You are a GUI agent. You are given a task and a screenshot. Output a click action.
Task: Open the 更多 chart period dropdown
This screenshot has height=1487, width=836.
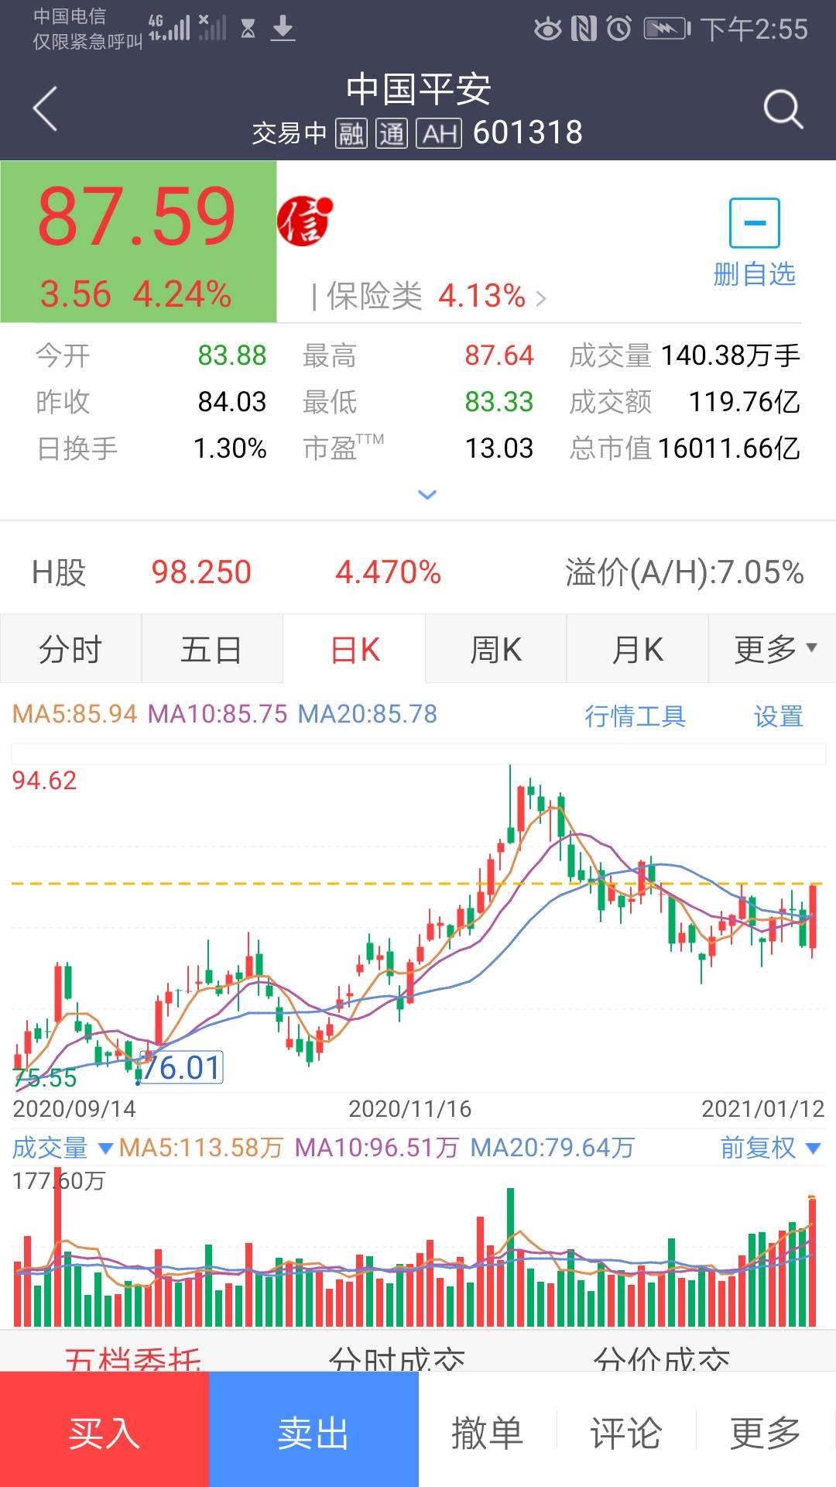tap(773, 649)
